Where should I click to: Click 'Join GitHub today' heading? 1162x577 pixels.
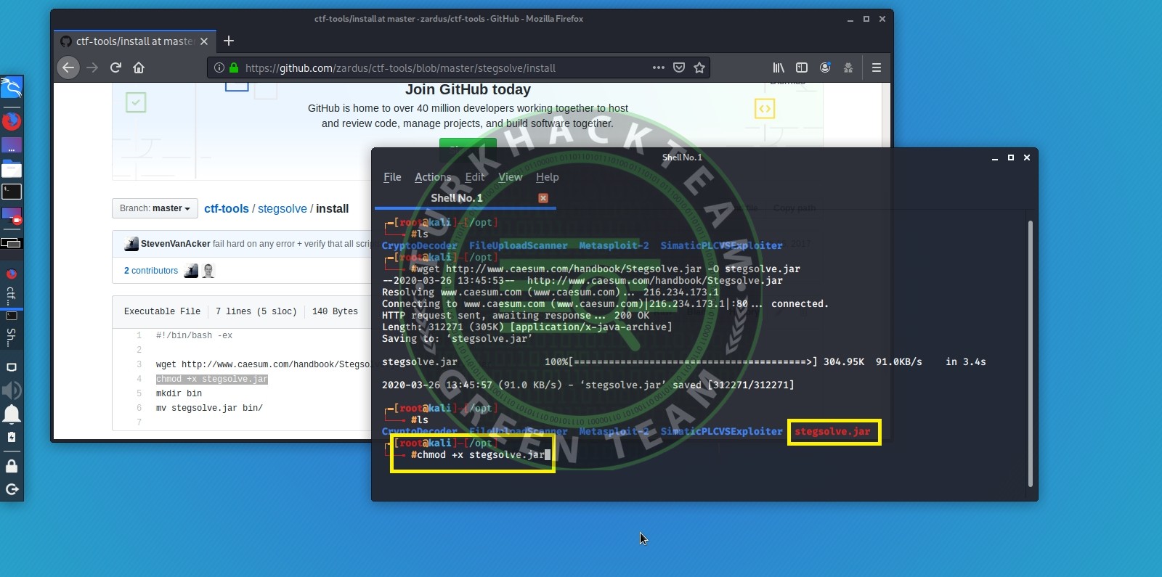point(468,89)
